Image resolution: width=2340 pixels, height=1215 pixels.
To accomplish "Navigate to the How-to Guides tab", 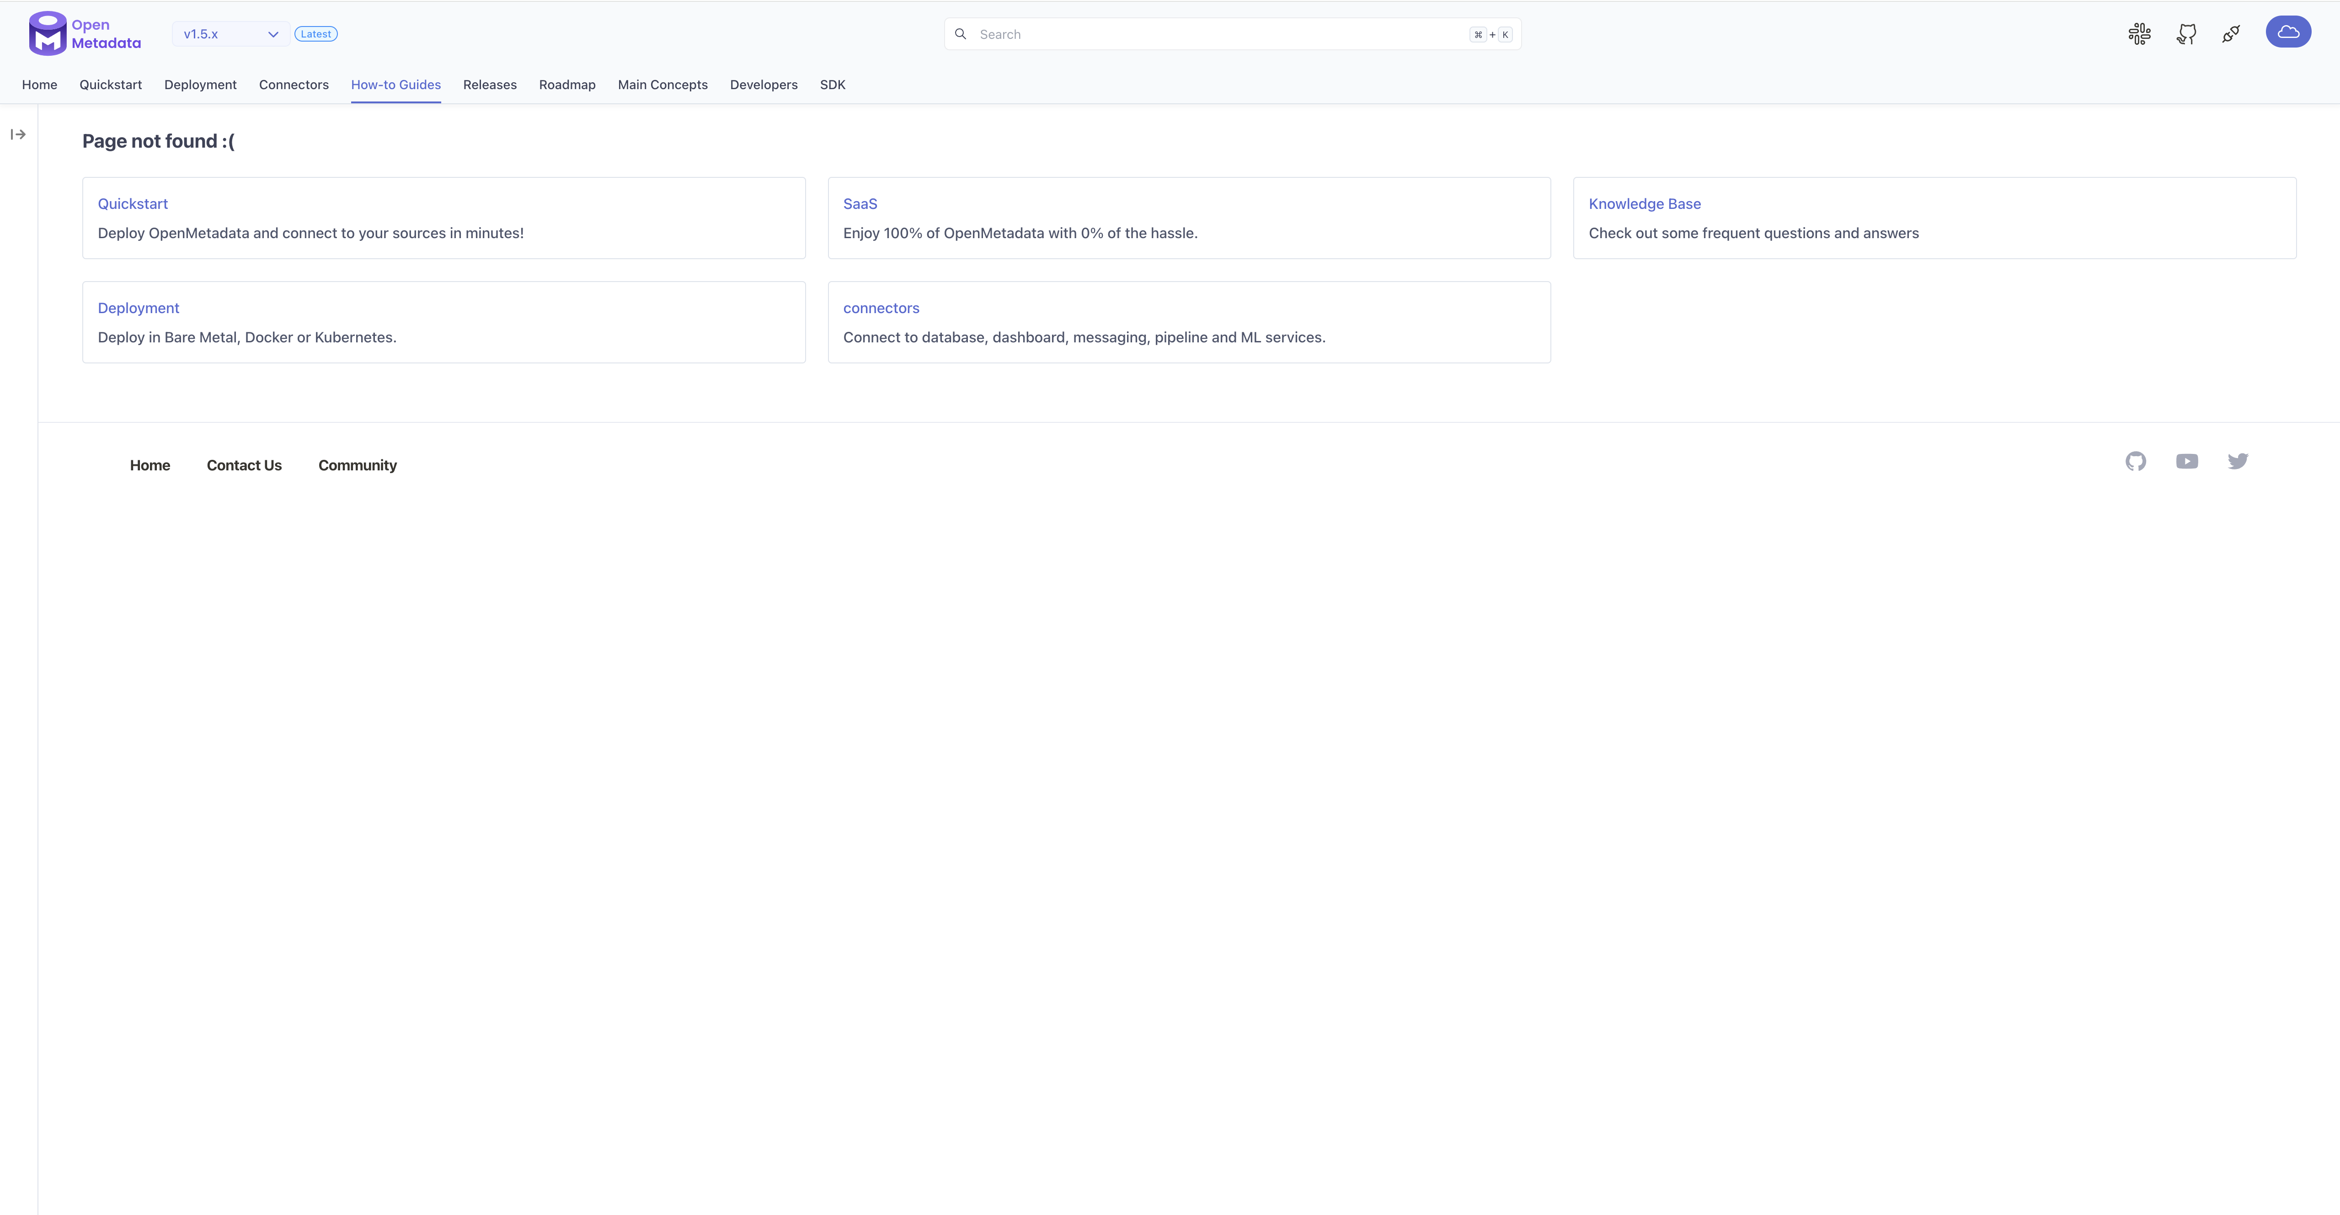I will pyautogui.click(x=395, y=84).
